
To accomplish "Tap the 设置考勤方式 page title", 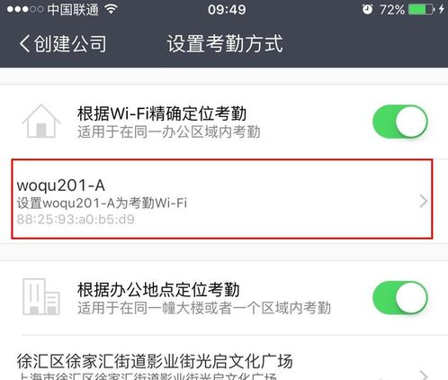I will [x=225, y=43].
